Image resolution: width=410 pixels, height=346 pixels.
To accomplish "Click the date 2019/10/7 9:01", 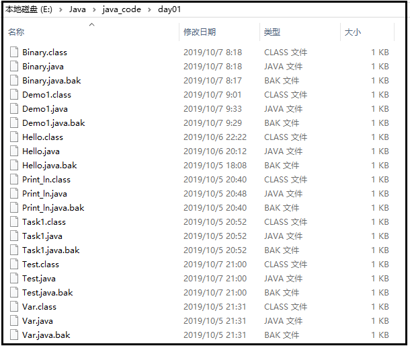I will coord(212,94).
